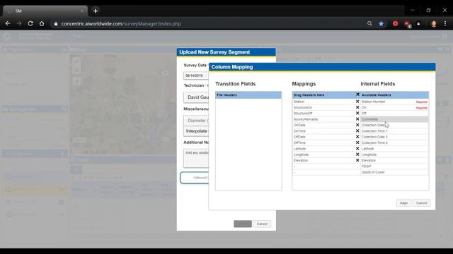The width and height of the screenshot is (453, 254).
Task: Open the zoom magnifier icon in the address bar
Action: click(x=369, y=23)
